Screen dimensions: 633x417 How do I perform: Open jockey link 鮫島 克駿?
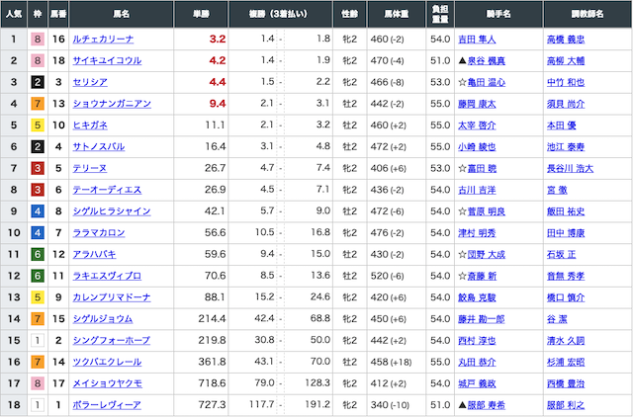pyautogui.click(x=477, y=297)
